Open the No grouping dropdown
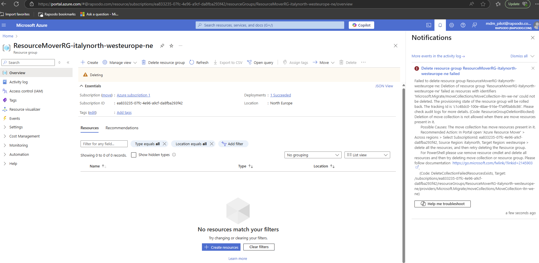The width and height of the screenshot is (539, 263). (x=313, y=155)
